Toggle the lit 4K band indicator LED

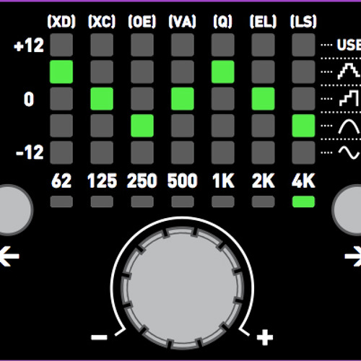(303, 201)
